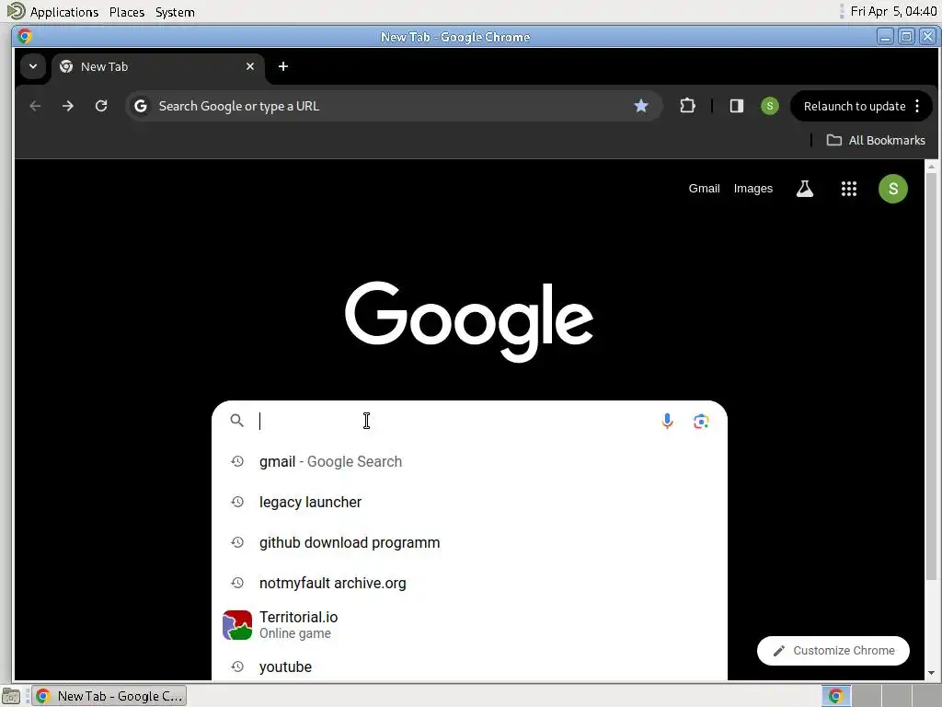Select the Territorial.io suggestion

(x=469, y=625)
